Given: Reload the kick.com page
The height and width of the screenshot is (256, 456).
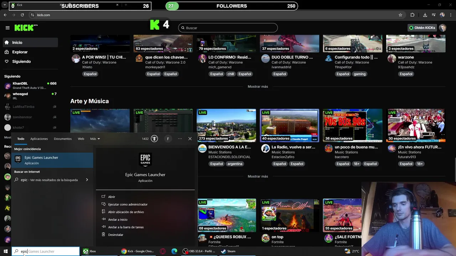Looking at the screenshot, I should point(22,15).
